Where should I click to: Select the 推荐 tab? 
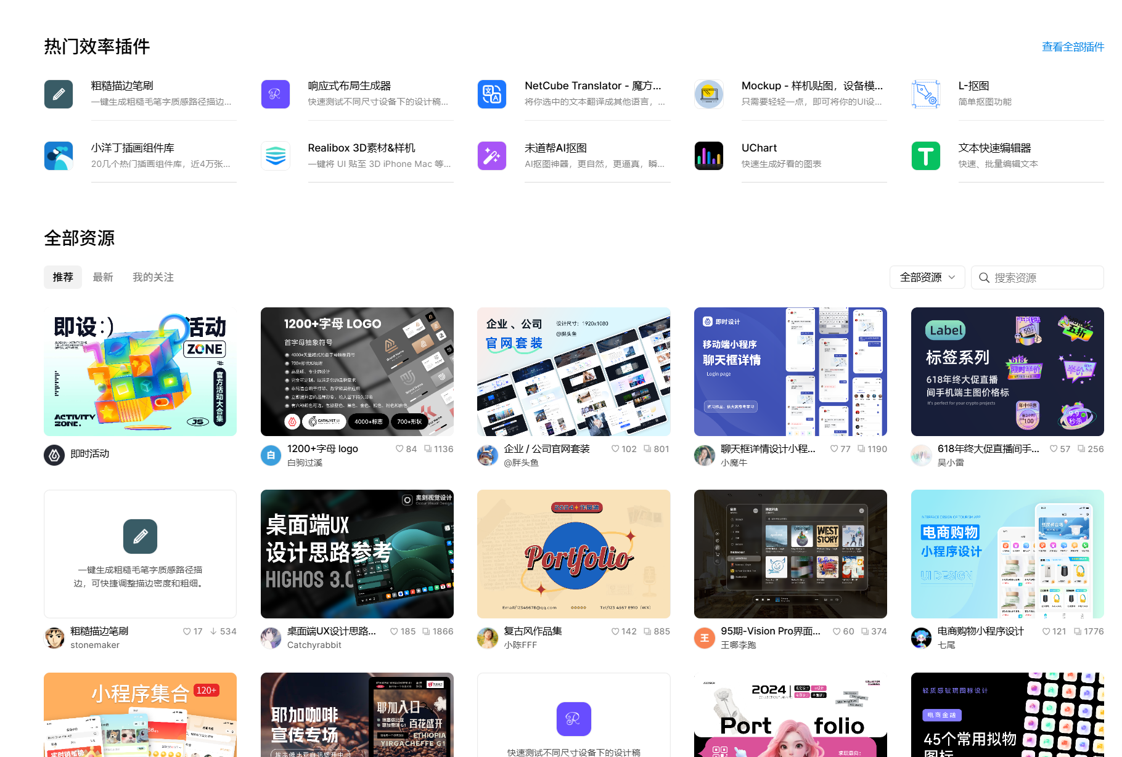[x=63, y=277]
